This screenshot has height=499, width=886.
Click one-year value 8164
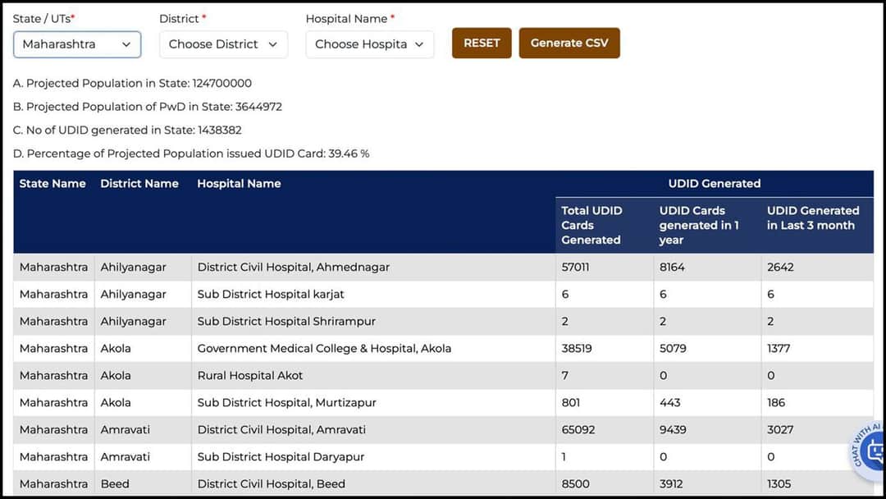pyautogui.click(x=672, y=268)
